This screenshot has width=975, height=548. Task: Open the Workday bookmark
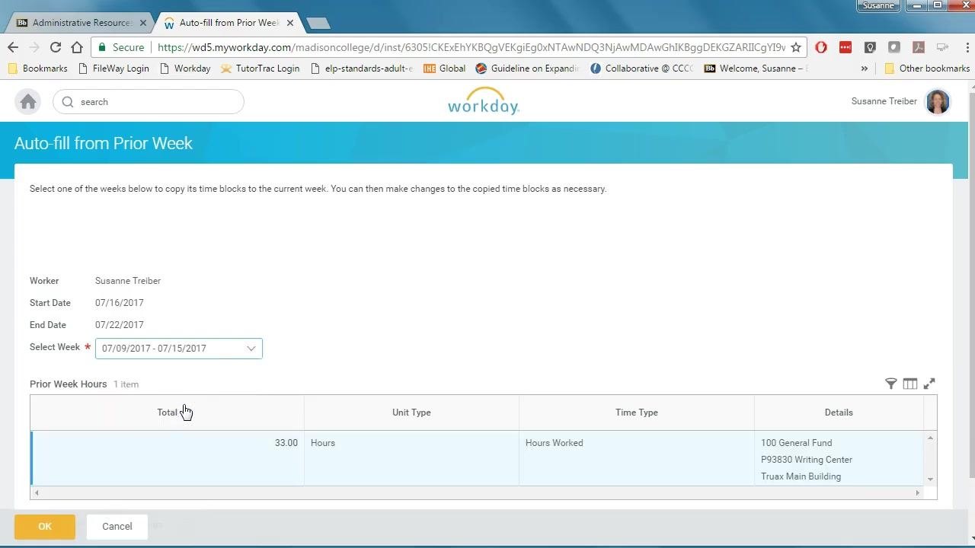pyautogui.click(x=185, y=68)
